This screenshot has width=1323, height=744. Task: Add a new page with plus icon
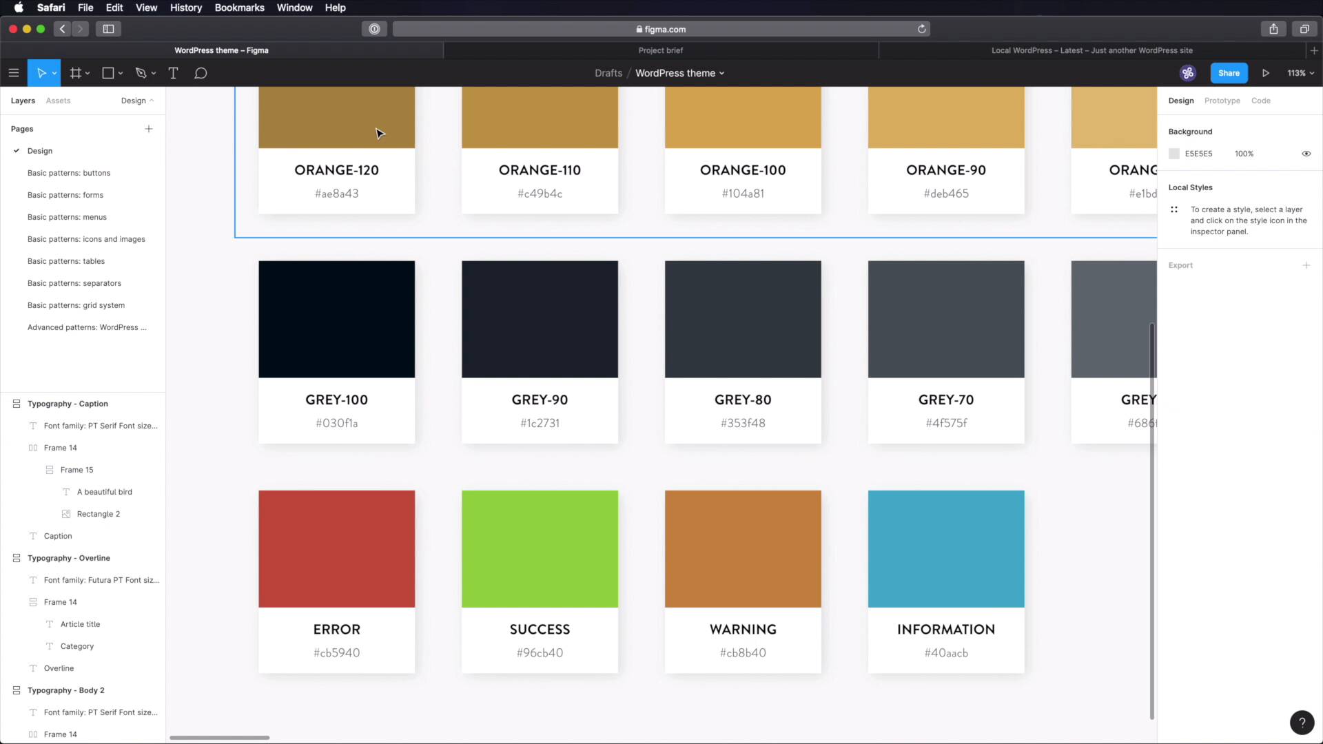[x=149, y=129]
